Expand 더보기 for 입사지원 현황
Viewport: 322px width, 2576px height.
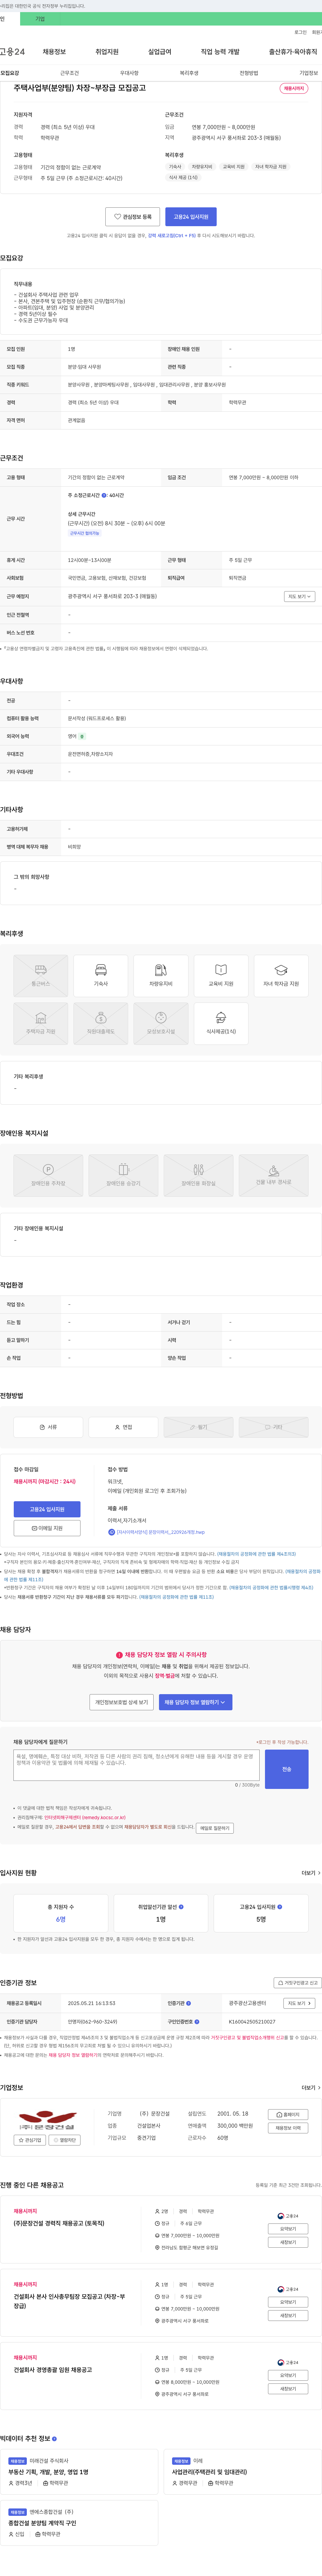tap(311, 1873)
